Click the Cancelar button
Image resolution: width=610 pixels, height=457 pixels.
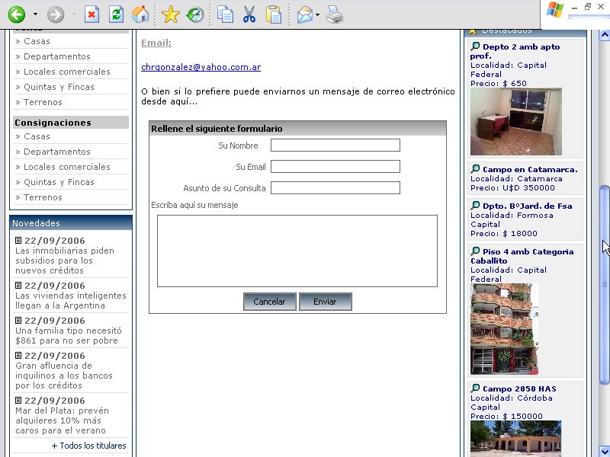270,302
